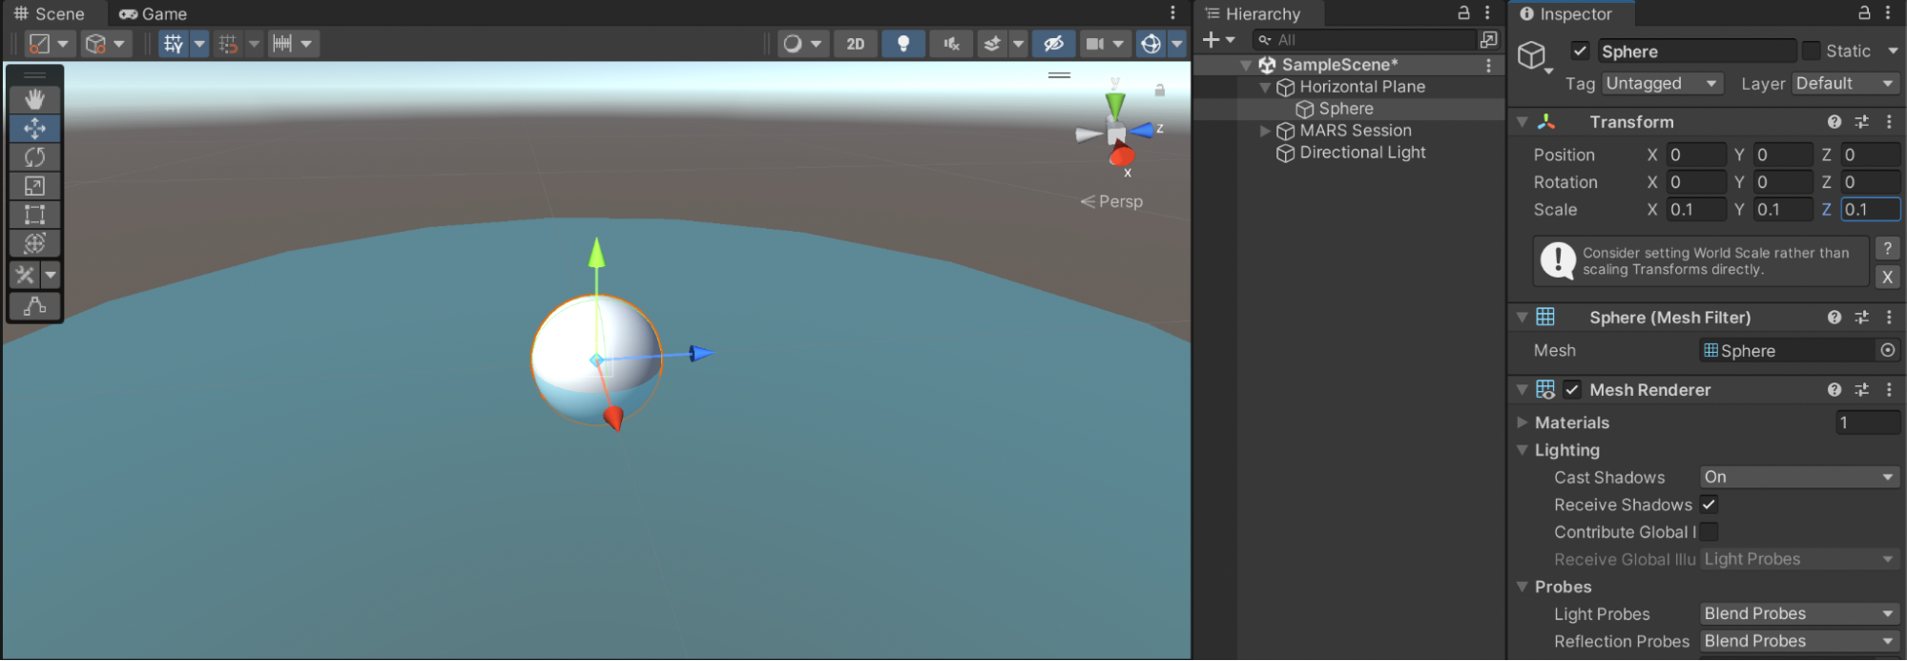The height and width of the screenshot is (661, 1907).
Task: Toggle scene lighting bulb icon
Action: 902,44
